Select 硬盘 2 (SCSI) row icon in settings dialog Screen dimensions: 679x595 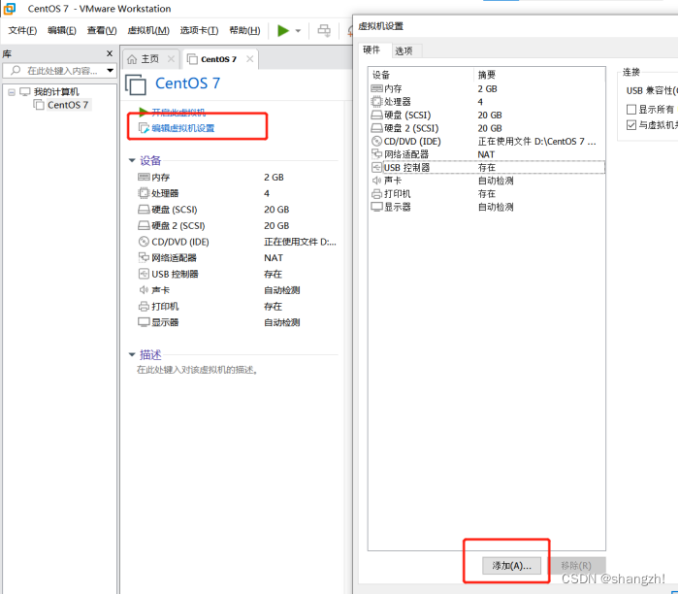pos(376,128)
